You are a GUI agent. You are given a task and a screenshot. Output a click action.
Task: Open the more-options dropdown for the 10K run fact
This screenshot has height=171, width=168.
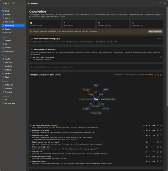coord(153,142)
